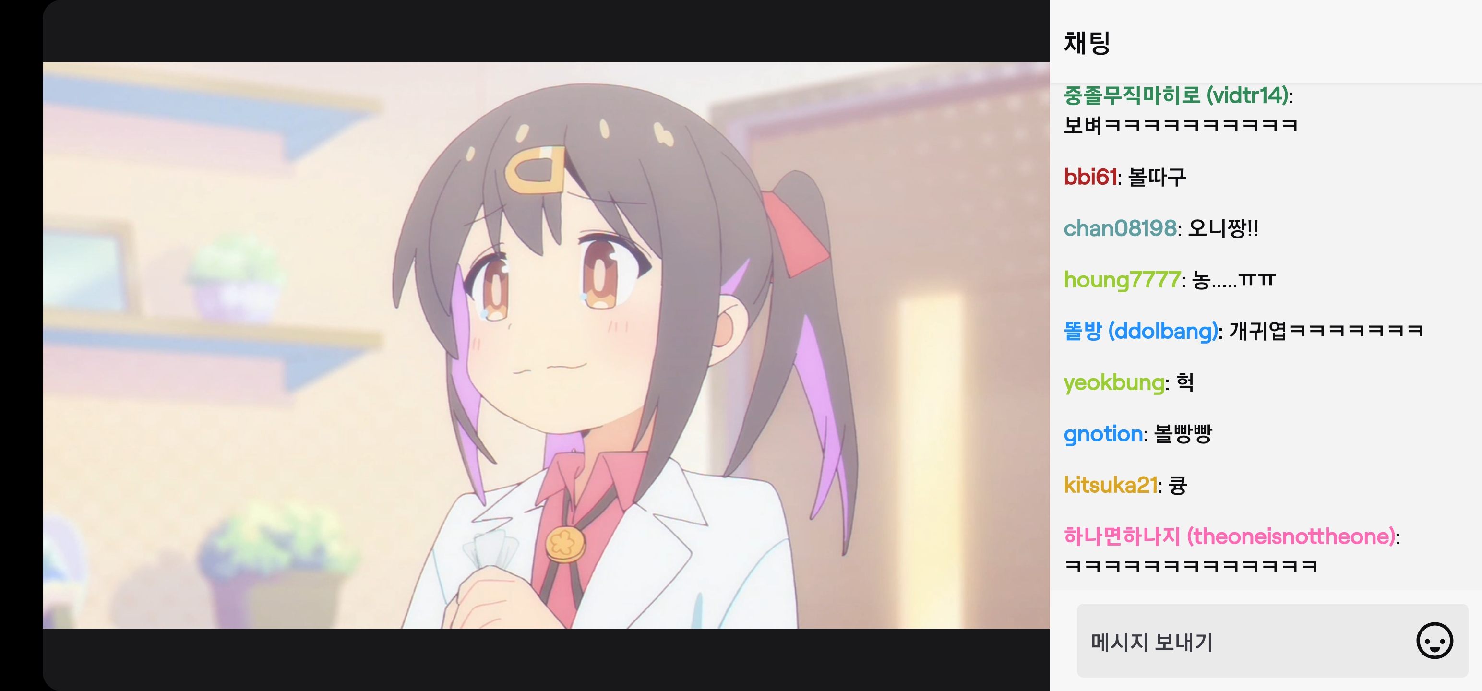Click the 채팅 chat panel header
Image resolution: width=1482 pixels, height=691 pixels.
pyautogui.click(x=1087, y=43)
